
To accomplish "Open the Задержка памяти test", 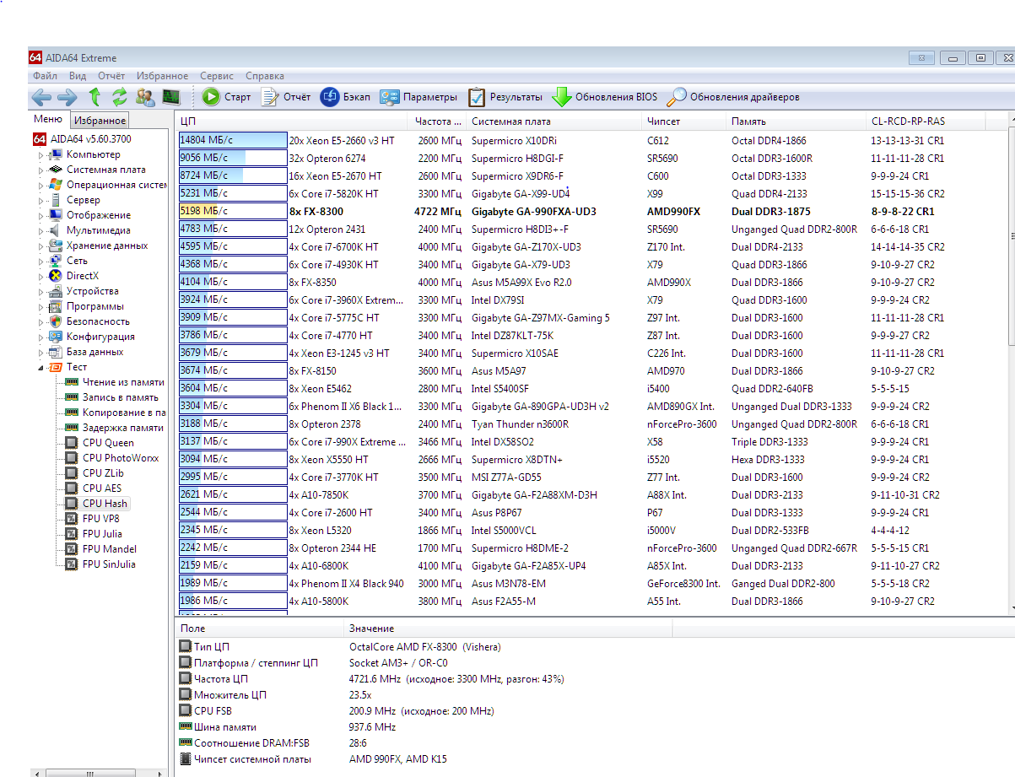I will point(123,428).
